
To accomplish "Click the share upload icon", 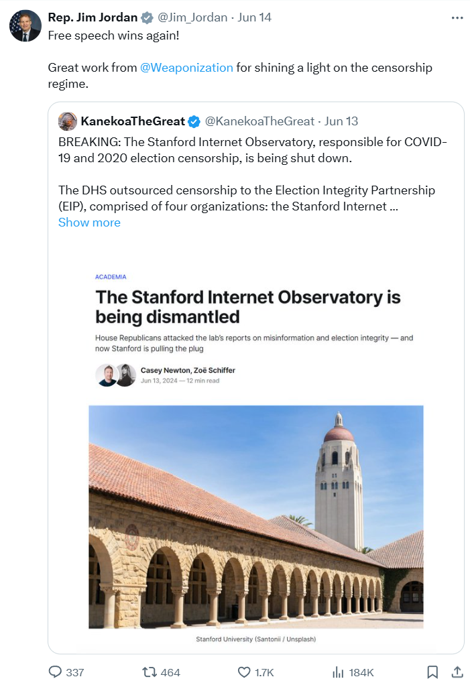I will (x=457, y=672).
